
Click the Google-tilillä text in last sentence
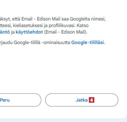27,42
